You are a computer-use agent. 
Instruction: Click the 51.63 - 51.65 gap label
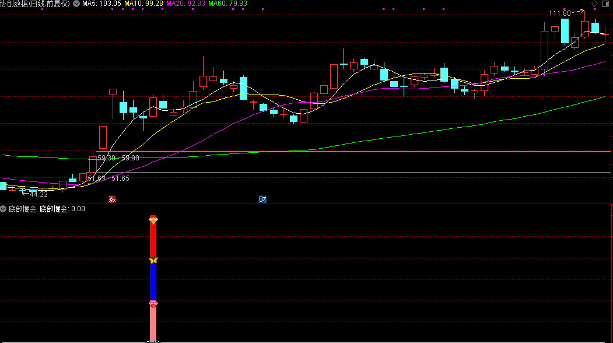pos(108,178)
